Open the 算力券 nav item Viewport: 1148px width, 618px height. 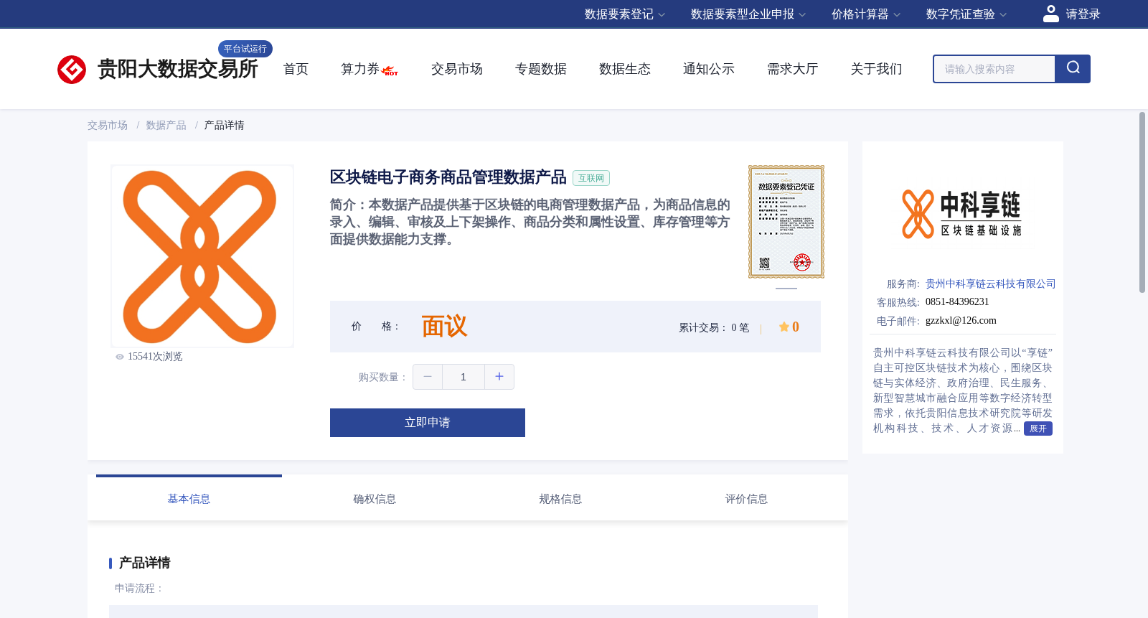360,69
